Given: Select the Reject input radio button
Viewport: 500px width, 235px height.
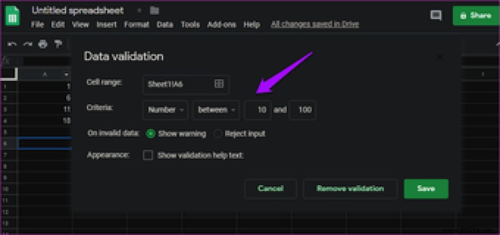Looking at the screenshot, I should (218, 134).
